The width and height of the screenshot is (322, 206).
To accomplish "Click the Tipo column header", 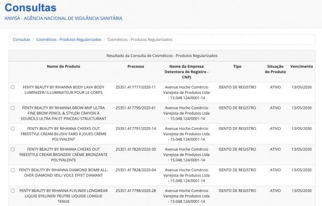I will pos(237,67).
